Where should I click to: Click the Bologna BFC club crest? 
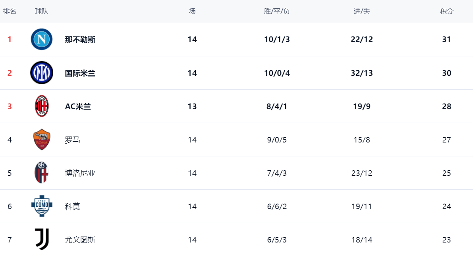pyautogui.click(x=42, y=173)
